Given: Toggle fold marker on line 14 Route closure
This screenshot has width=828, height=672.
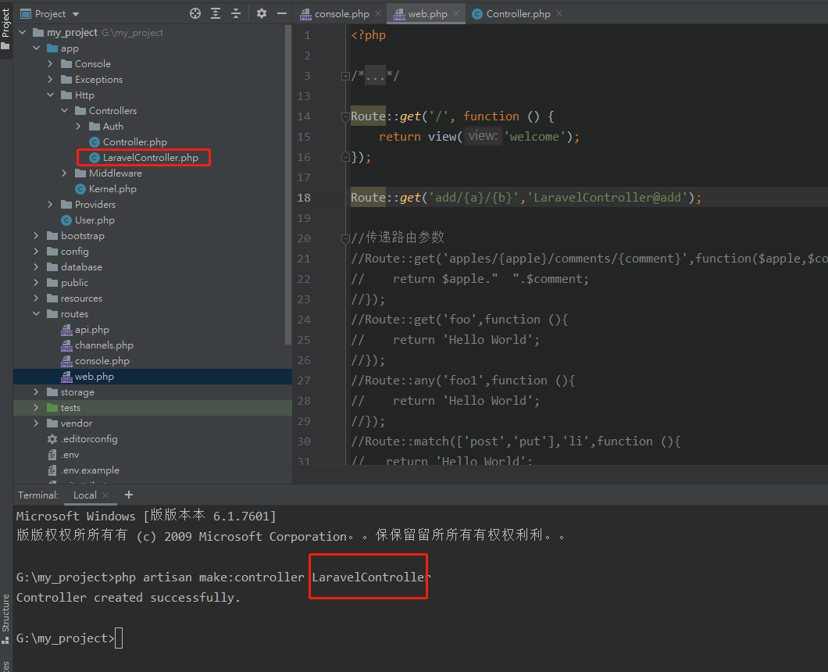Looking at the screenshot, I should (345, 116).
